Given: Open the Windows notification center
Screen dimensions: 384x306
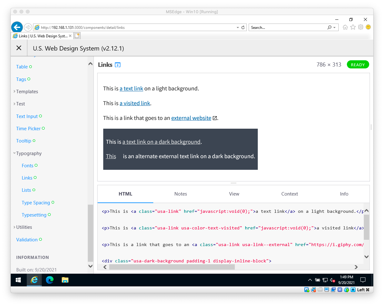Looking at the screenshot, I should (x=363, y=280).
